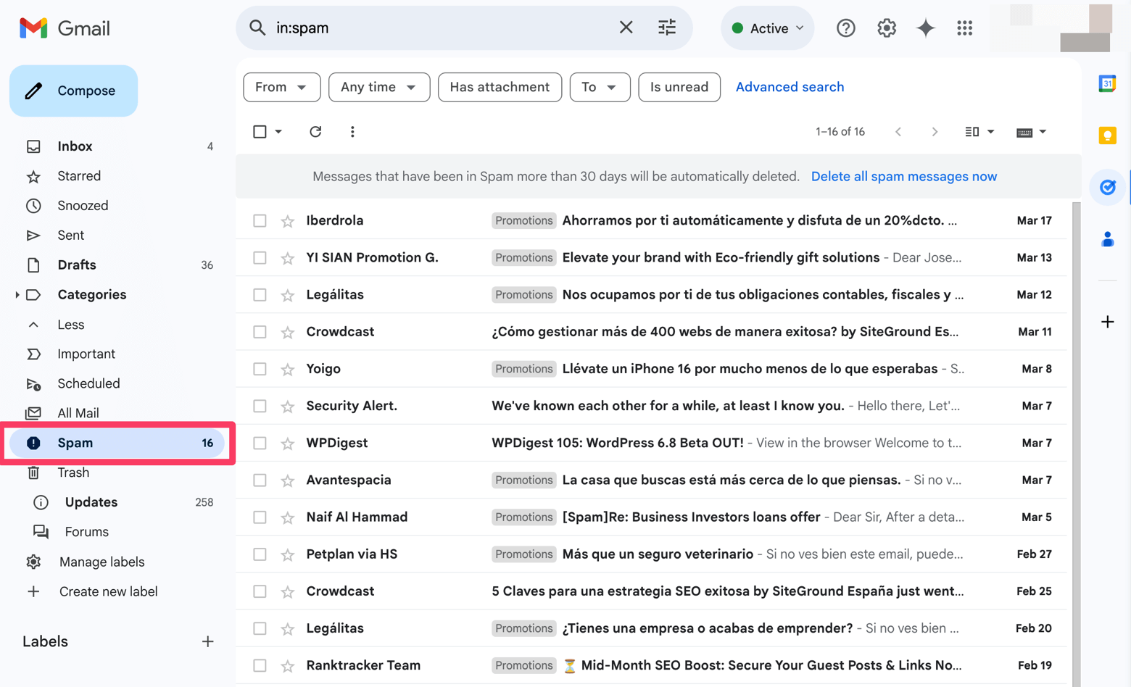Open the To filter dropdown
This screenshot has height=687, width=1131.
pyautogui.click(x=600, y=87)
